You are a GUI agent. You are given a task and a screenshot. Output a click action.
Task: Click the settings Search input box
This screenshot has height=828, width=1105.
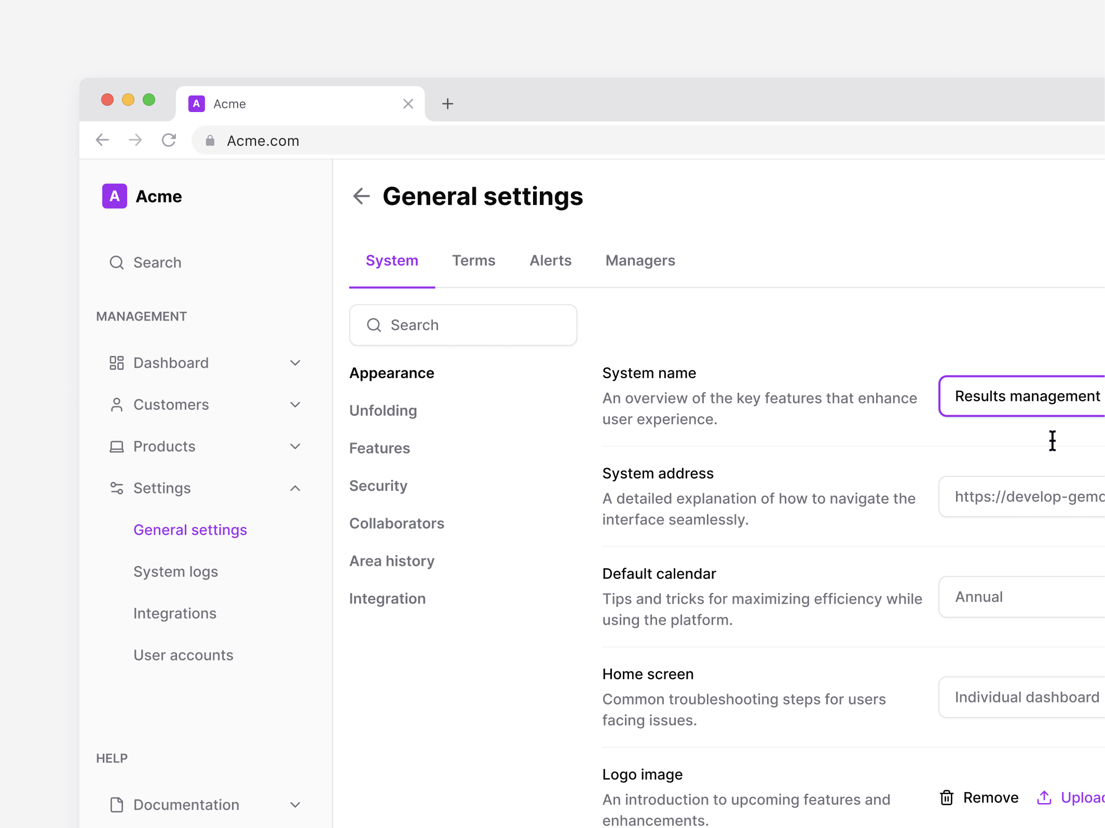coord(463,325)
